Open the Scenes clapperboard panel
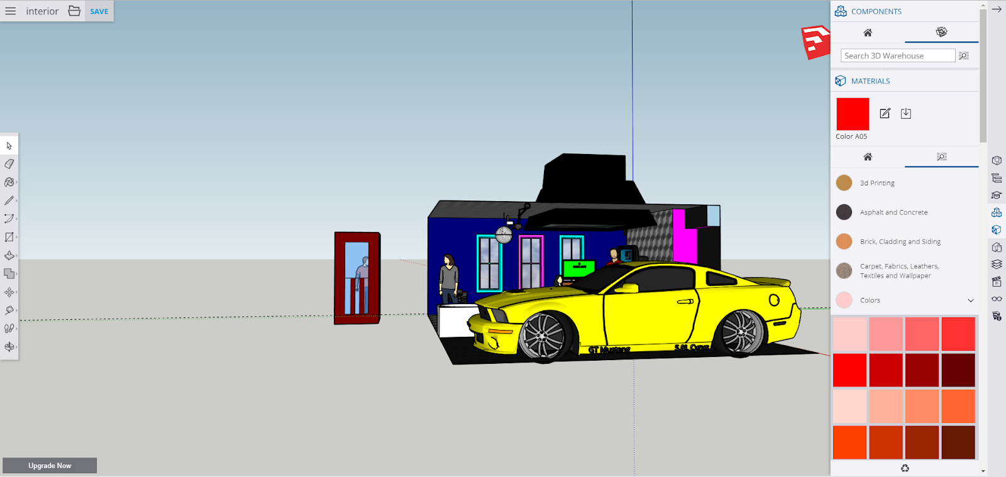Viewport: 1006px width, 477px height. coord(997,282)
